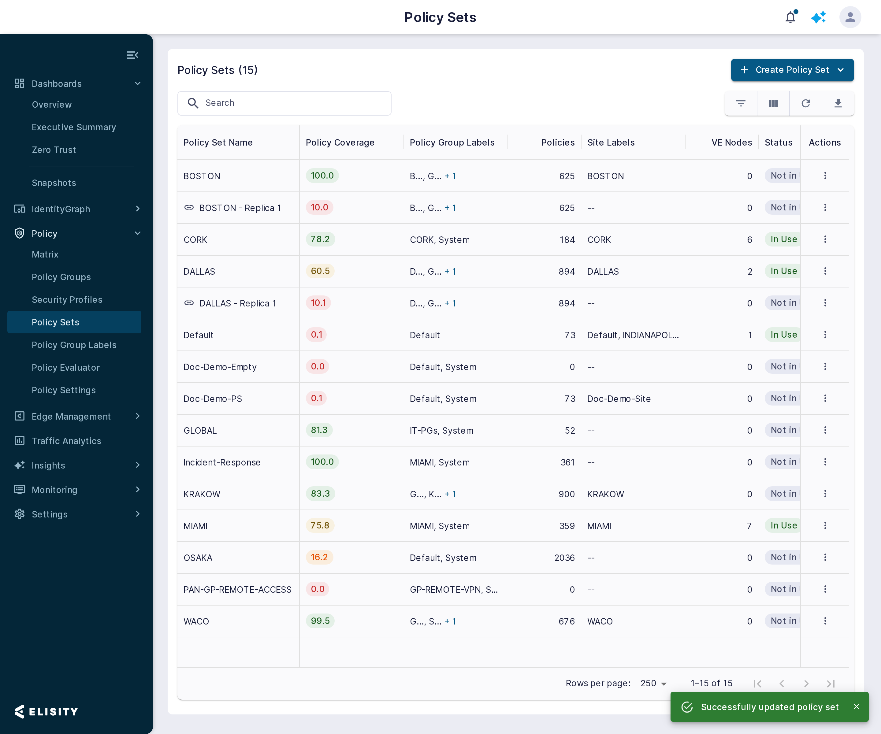Image resolution: width=881 pixels, height=734 pixels.
Task: Focus the Search input field
Action: (x=284, y=103)
